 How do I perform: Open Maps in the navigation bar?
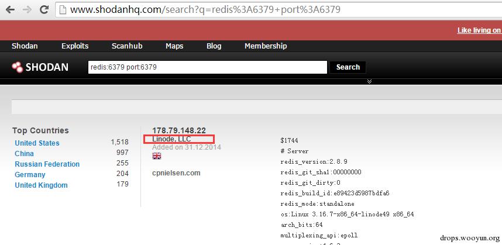point(174,46)
